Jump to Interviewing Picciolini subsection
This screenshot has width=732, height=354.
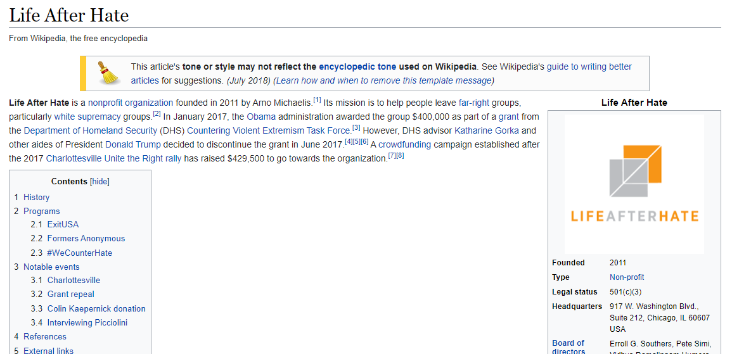87,323
